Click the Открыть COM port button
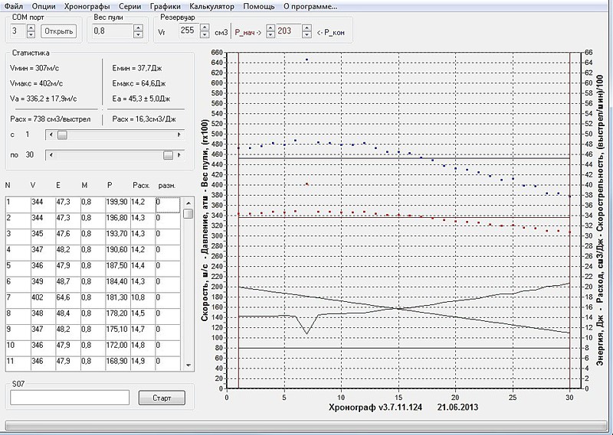This screenshot has width=613, height=435. point(58,31)
